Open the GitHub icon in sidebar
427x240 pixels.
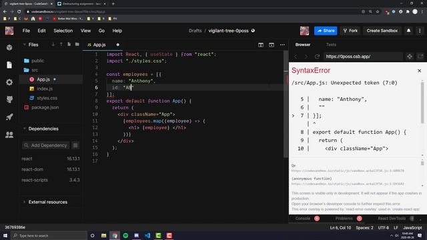9,99
